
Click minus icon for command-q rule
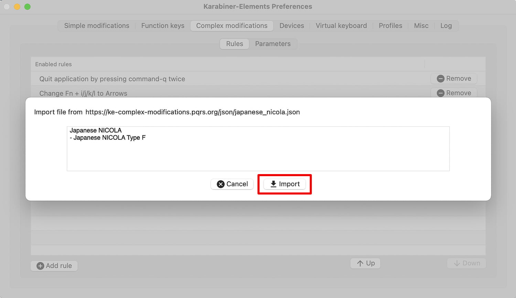pyautogui.click(x=441, y=79)
